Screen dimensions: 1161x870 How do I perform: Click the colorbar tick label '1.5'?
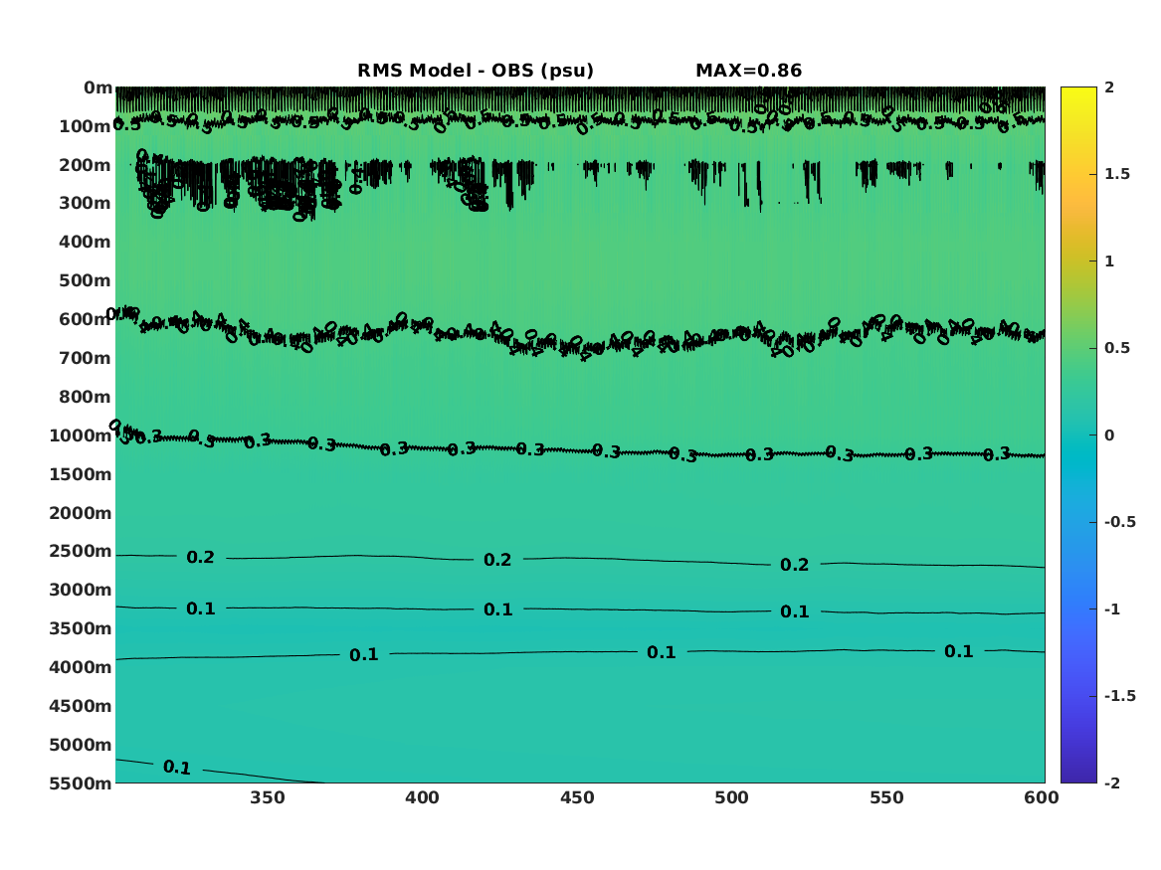(1117, 175)
